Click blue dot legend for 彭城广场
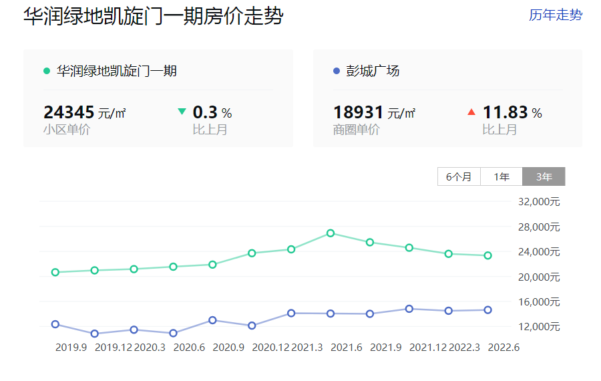The height and width of the screenshot is (381, 601). [x=337, y=71]
